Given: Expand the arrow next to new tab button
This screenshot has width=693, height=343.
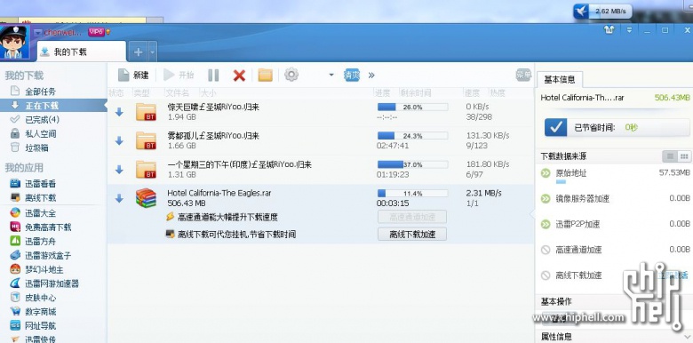Looking at the screenshot, I should click(x=153, y=52).
